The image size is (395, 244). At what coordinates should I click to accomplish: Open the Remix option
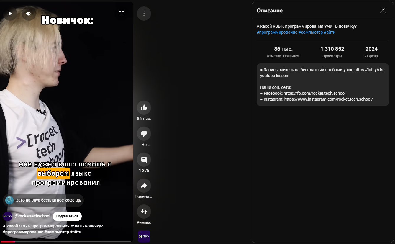pyautogui.click(x=144, y=212)
